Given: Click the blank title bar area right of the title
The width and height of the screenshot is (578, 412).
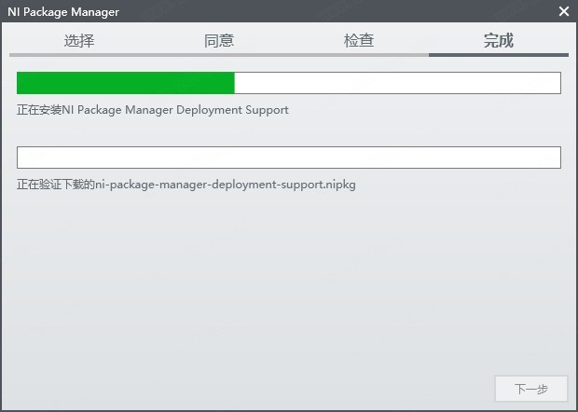Looking at the screenshot, I should tap(326, 11).
